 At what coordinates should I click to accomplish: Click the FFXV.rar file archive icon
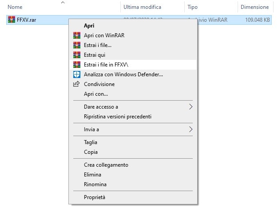pyautogui.click(x=12, y=20)
